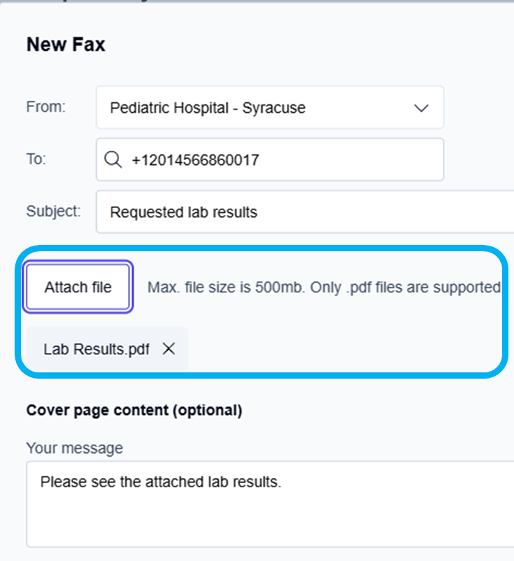514x561 pixels.
Task: Click into the Subject input field
Action: (x=305, y=212)
